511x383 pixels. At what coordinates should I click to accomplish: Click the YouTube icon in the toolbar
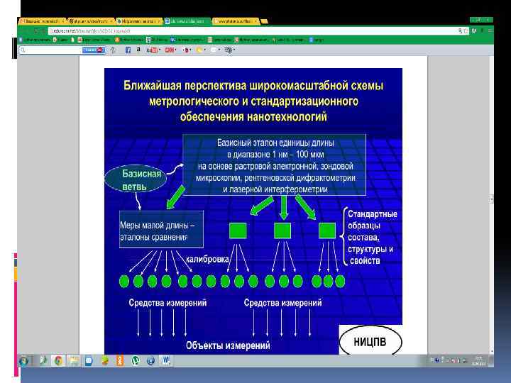pyautogui.click(x=151, y=50)
